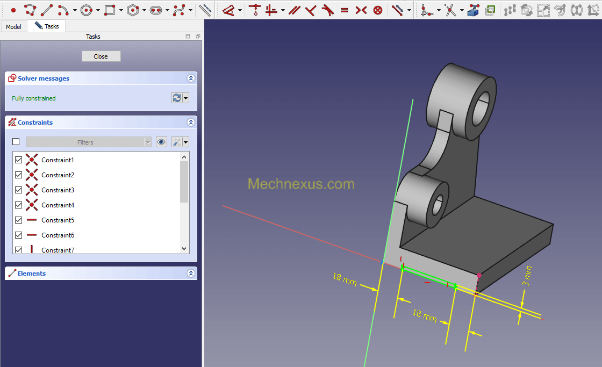Open the rectangle tool dropdown arrow
This screenshot has width=602, height=367.
click(x=121, y=10)
